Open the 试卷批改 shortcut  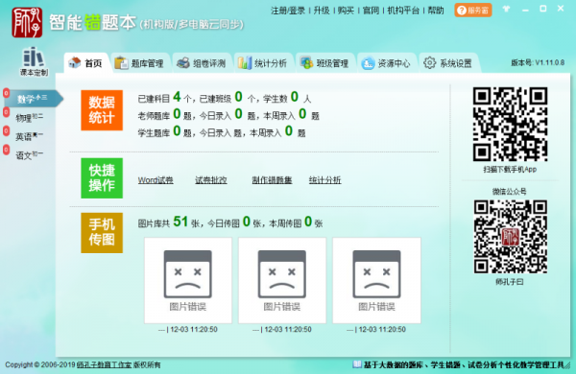[211, 180]
